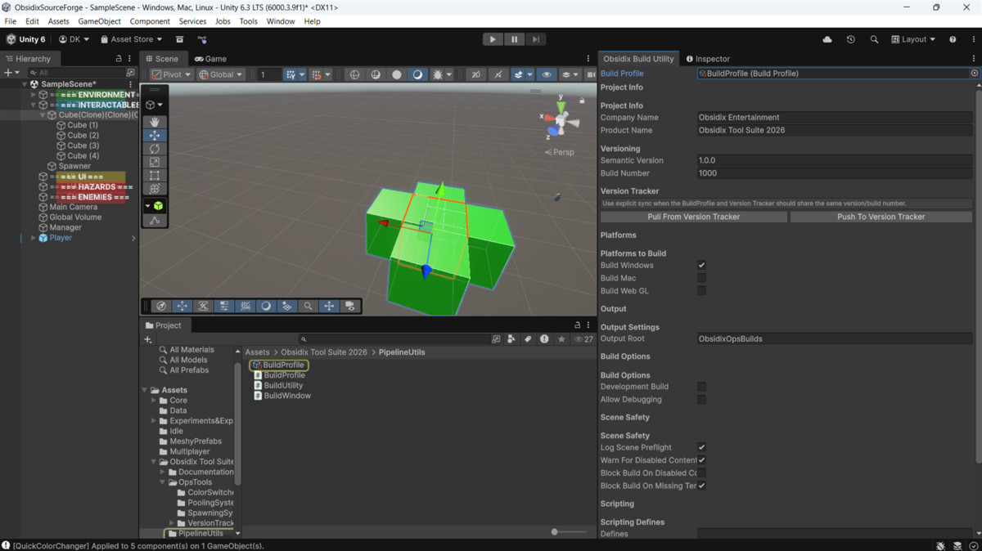
Task: Toggle 2D view crossed icon in Scene toolbar
Action: [475, 74]
